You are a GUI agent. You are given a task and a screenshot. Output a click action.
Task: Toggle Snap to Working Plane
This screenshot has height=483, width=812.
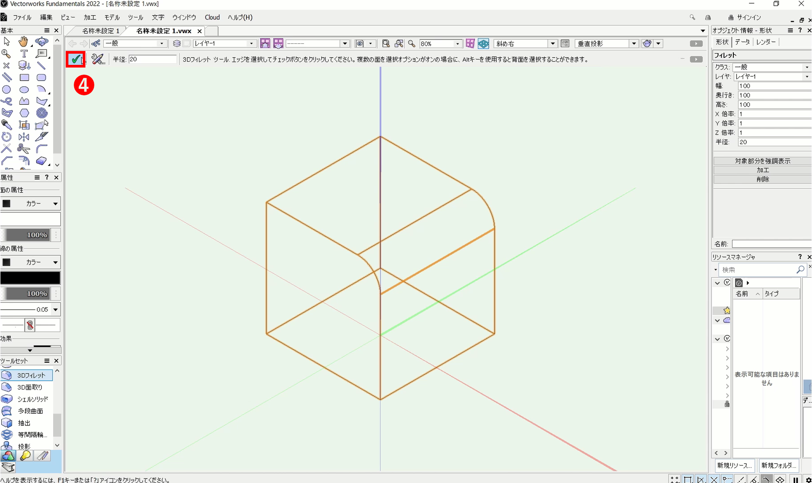(780, 479)
